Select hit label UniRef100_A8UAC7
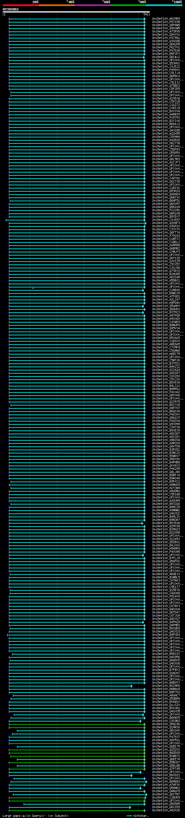 166,696
